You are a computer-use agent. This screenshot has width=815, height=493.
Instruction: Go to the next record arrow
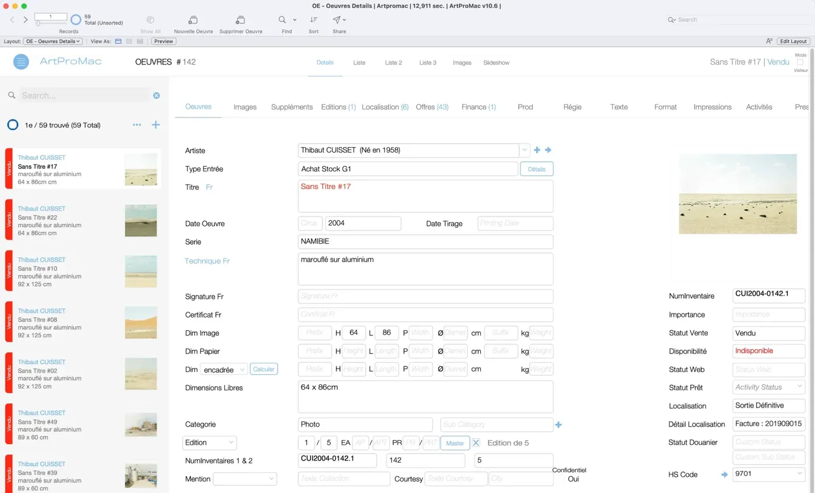coord(25,20)
